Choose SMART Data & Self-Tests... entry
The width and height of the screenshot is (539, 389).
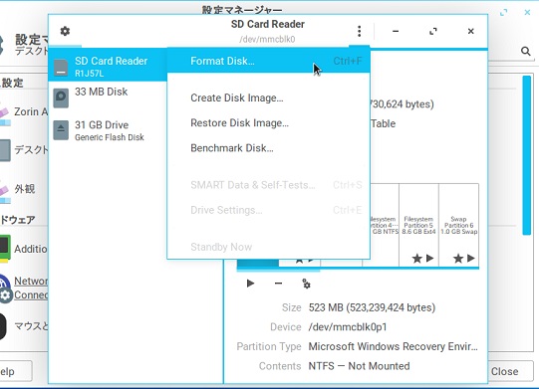point(268,185)
